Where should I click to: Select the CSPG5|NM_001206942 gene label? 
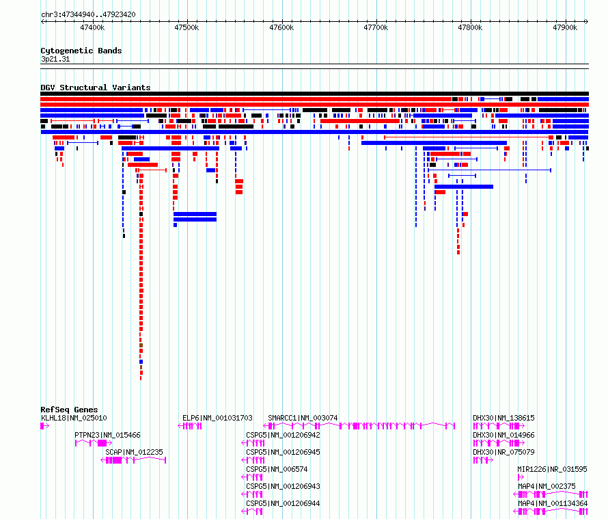point(283,435)
